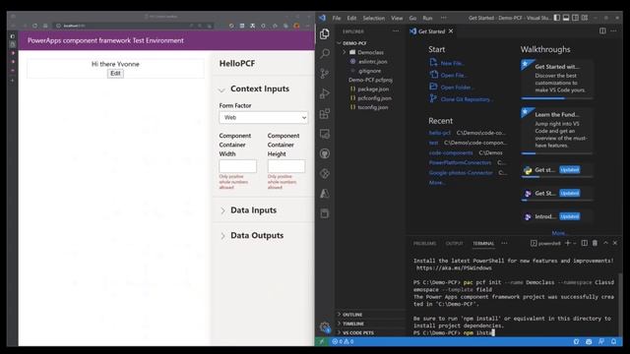The image size is (630, 354).
Task: Open the Extensions view in VS Code
Action: [325, 114]
